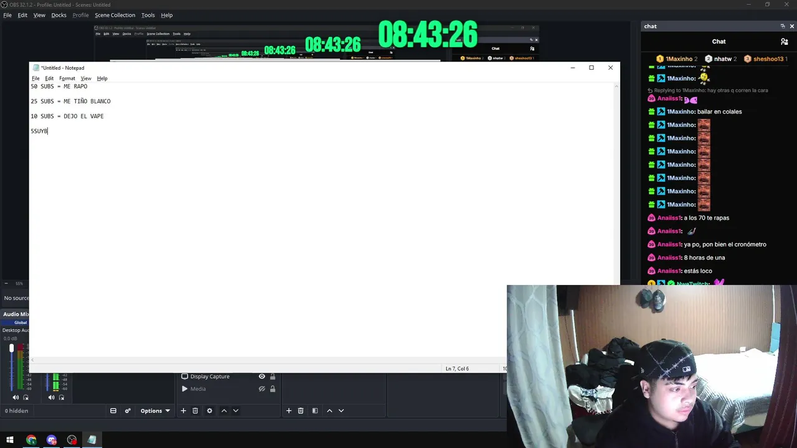Select the Media source row
This screenshot has height=448, width=797.
228,389
